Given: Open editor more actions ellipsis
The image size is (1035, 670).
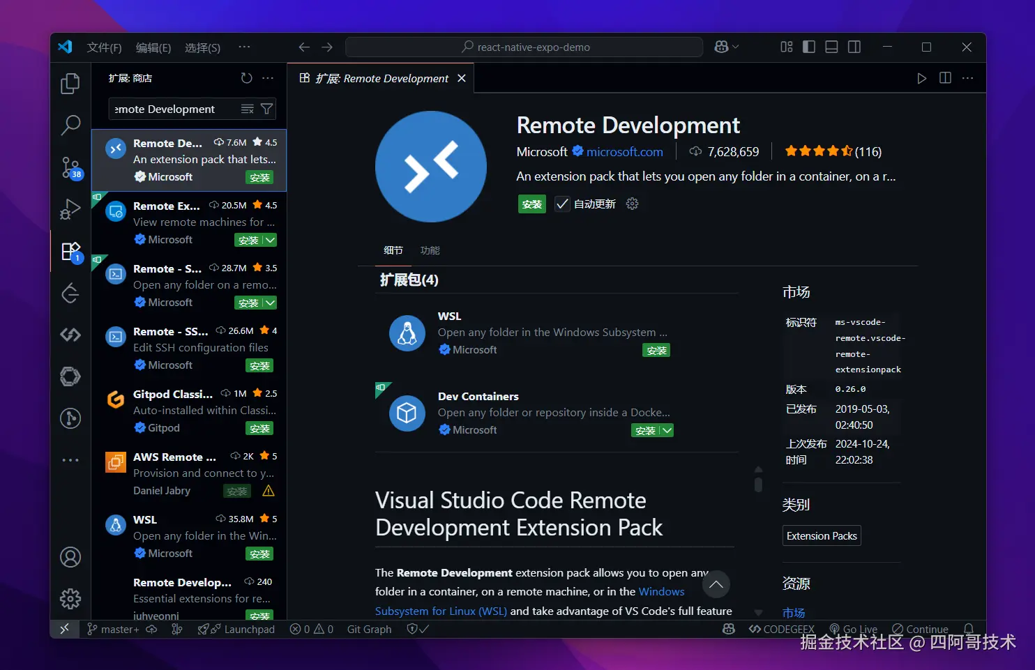Looking at the screenshot, I should click(x=967, y=78).
